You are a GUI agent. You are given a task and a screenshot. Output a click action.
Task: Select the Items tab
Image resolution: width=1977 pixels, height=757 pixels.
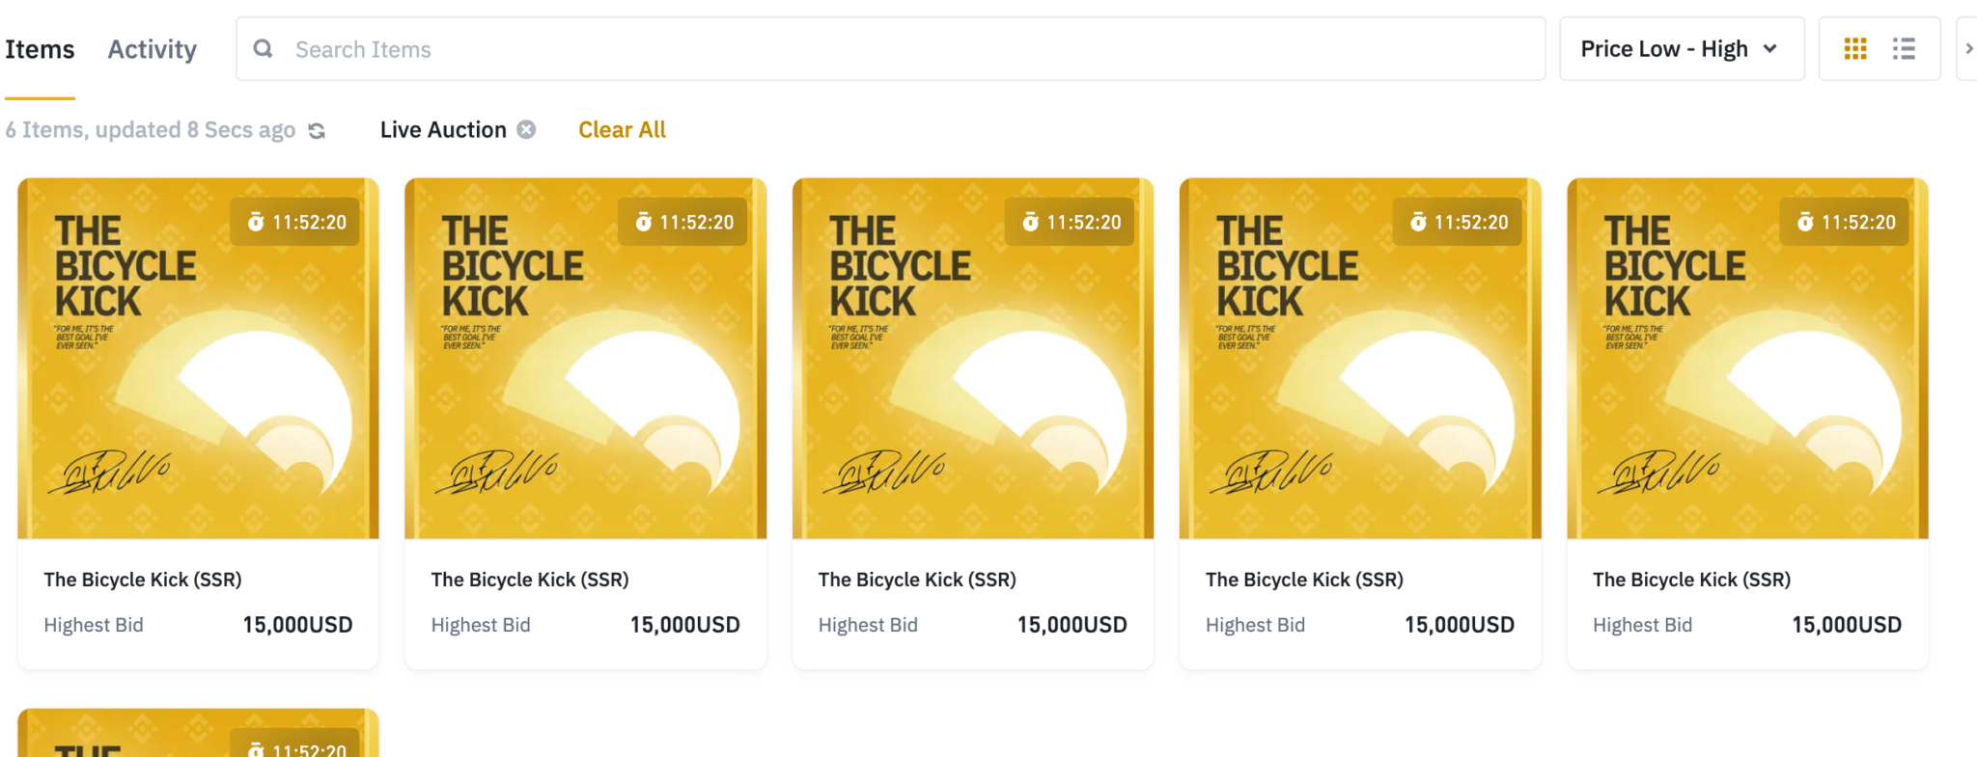click(x=40, y=49)
